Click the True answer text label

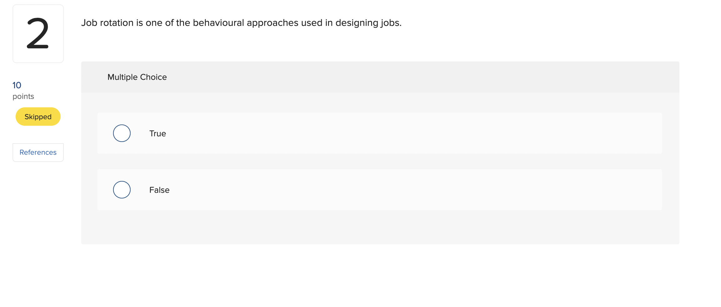click(157, 133)
